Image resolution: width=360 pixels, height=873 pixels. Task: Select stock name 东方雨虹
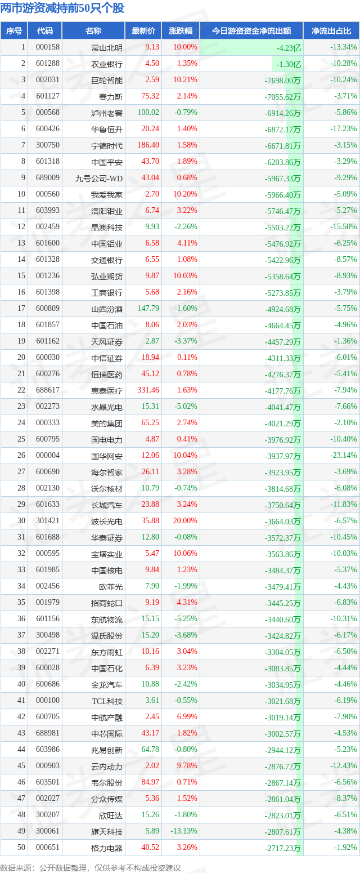[x=107, y=652]
